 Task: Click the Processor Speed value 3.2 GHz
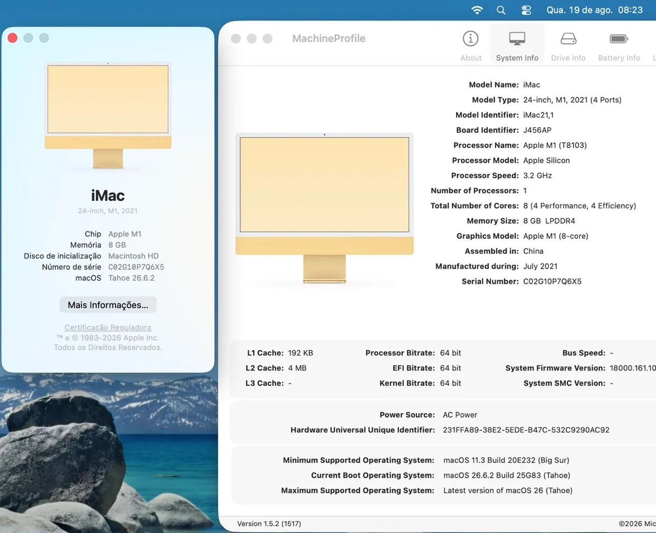click(x=537, y=175)
